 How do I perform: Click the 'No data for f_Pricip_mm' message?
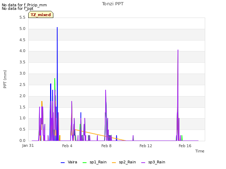(24, 5)
